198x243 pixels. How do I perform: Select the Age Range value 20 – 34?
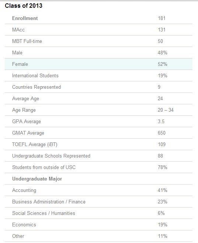166,110
